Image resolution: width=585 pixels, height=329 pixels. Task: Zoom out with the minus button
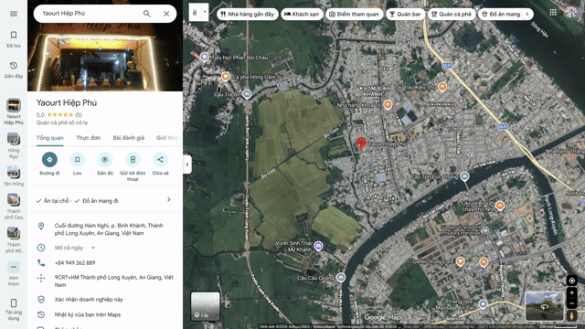[x=571, y=303]
